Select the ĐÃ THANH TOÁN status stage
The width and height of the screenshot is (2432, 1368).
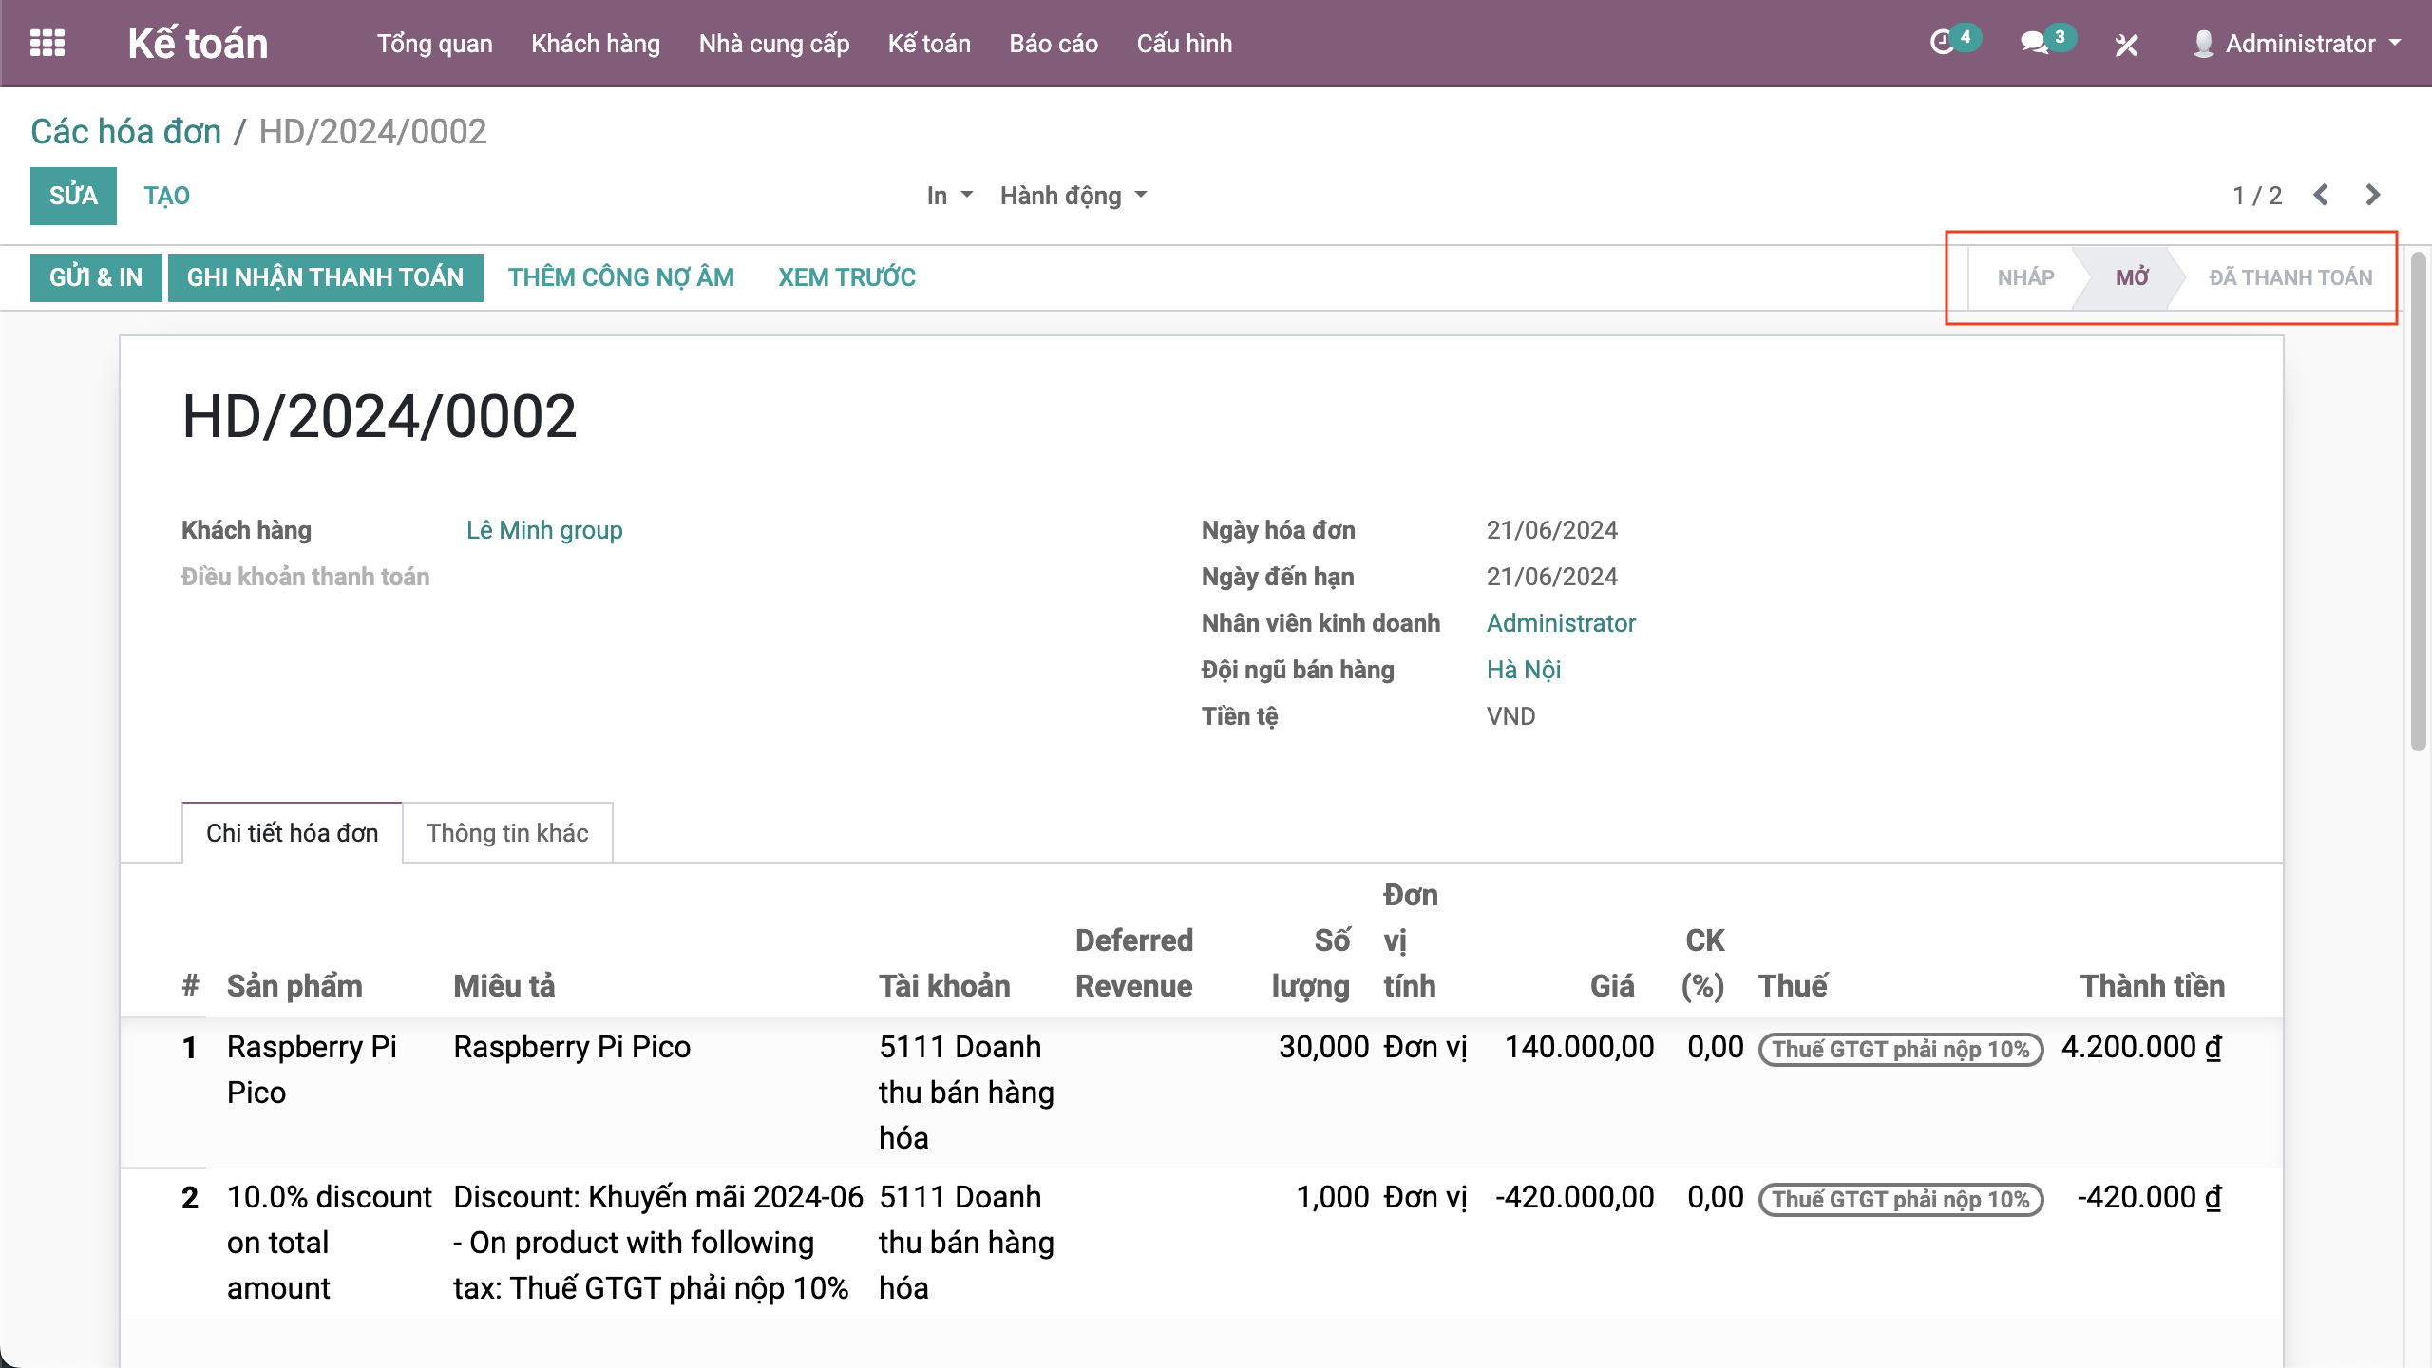2289,277
